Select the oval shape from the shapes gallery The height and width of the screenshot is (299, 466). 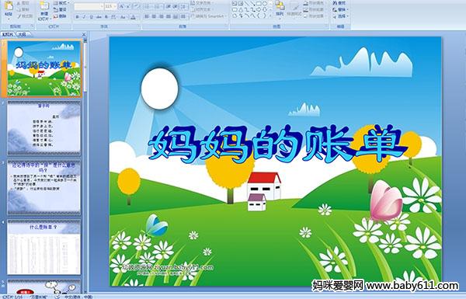265,3
